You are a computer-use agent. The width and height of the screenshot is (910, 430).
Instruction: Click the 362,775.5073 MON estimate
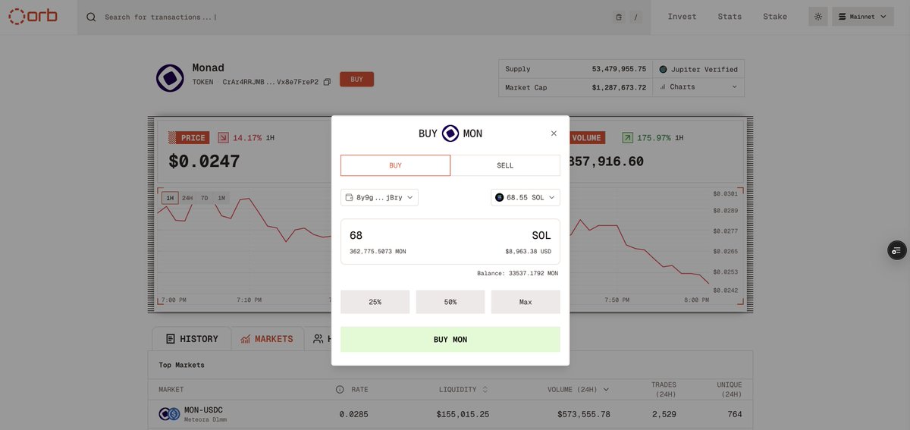pos(378,251)
